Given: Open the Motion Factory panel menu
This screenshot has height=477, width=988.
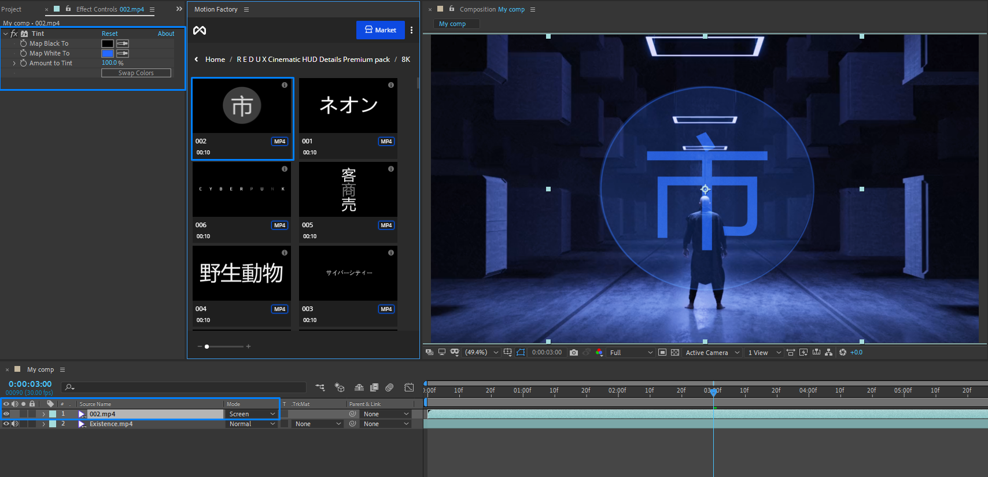Looking at the screenshot, I should tap(246, 10).
